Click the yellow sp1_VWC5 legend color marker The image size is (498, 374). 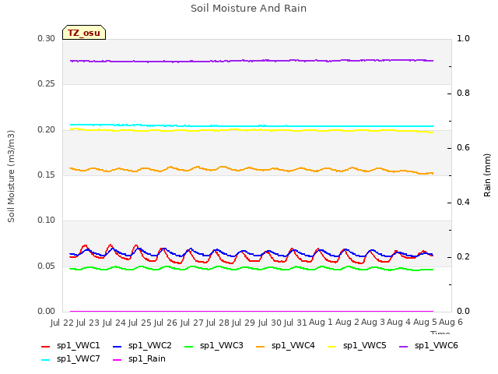[332, 347]
